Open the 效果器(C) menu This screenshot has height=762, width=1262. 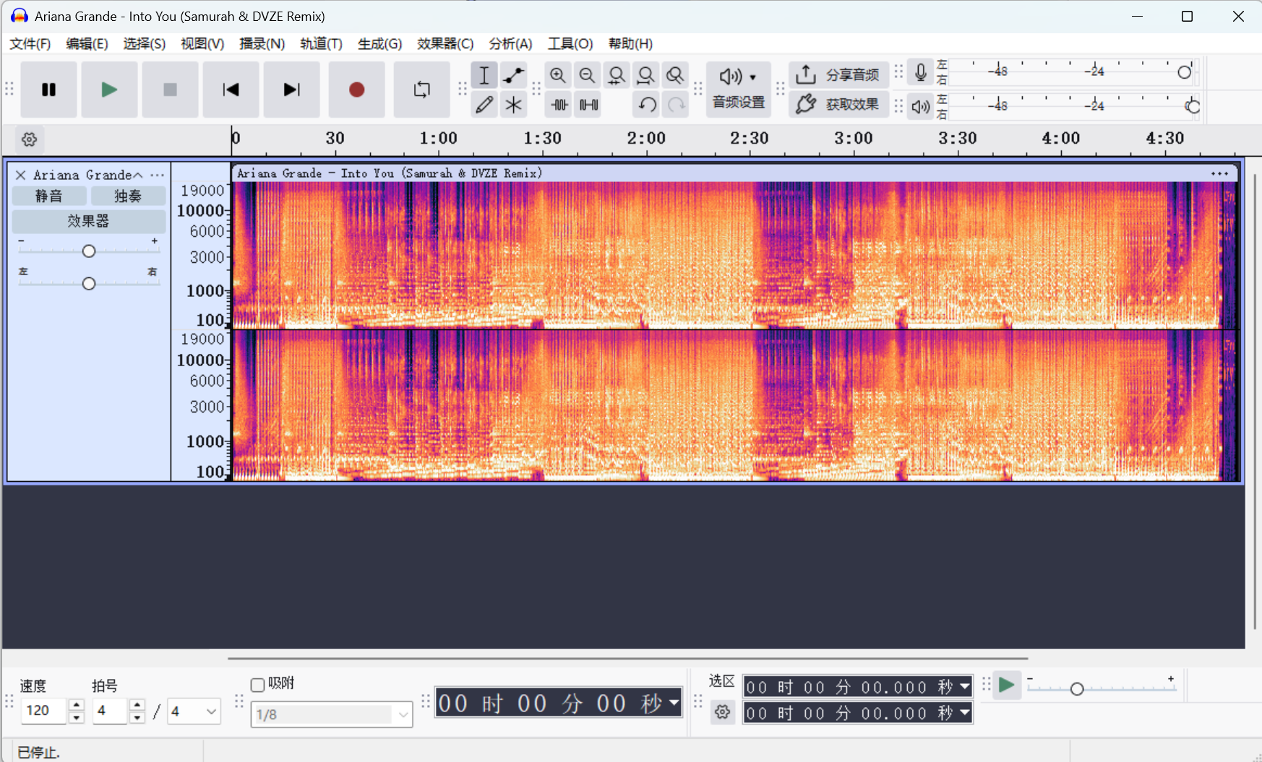pyautogui.click(x=445, y=44)
